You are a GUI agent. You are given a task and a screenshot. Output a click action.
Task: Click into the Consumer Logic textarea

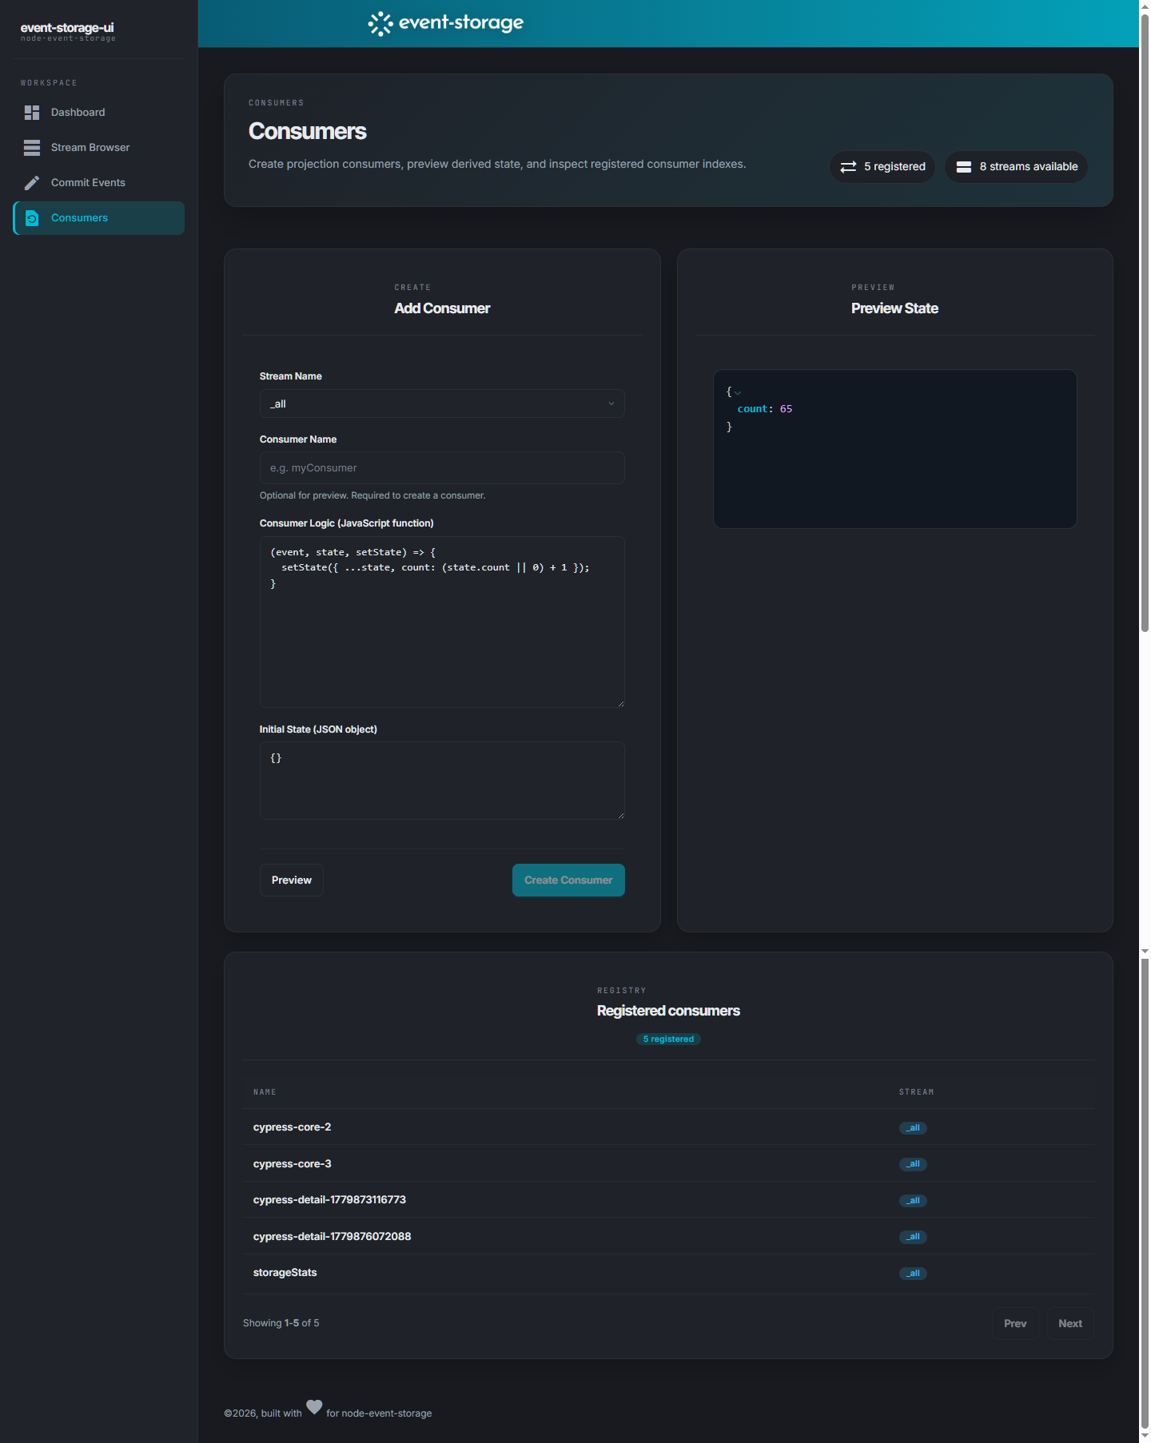click(442, 622)
